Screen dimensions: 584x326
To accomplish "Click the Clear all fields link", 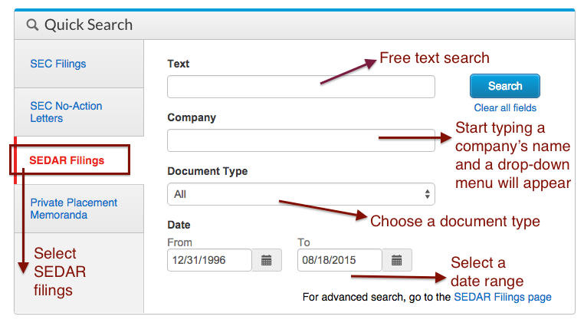I will point(505,107).
